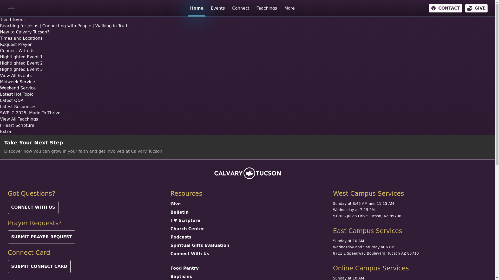Click the hand-heart icon in Give button
Image resolution: width=499 pixels, height=280 pixels.
(470, 9)
